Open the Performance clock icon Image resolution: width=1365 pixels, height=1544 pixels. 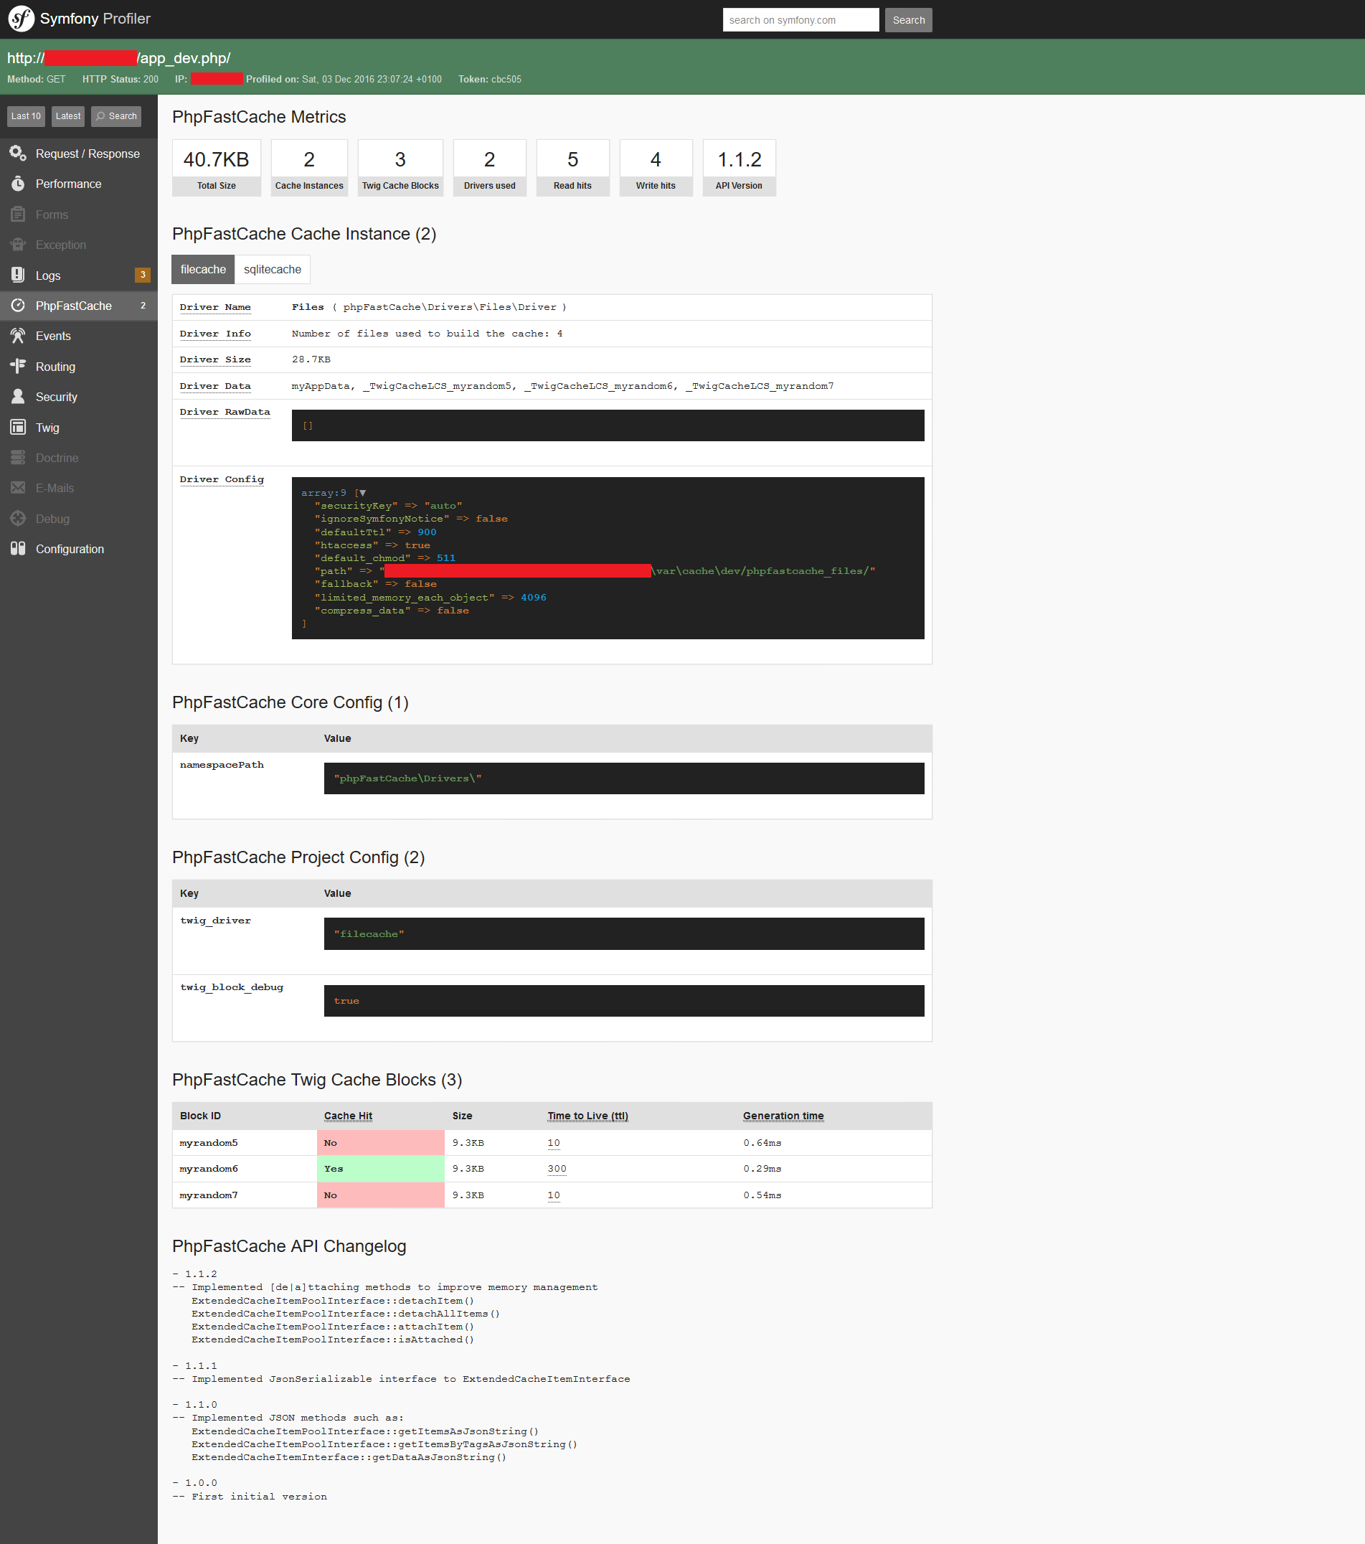[x=18, y=184]
